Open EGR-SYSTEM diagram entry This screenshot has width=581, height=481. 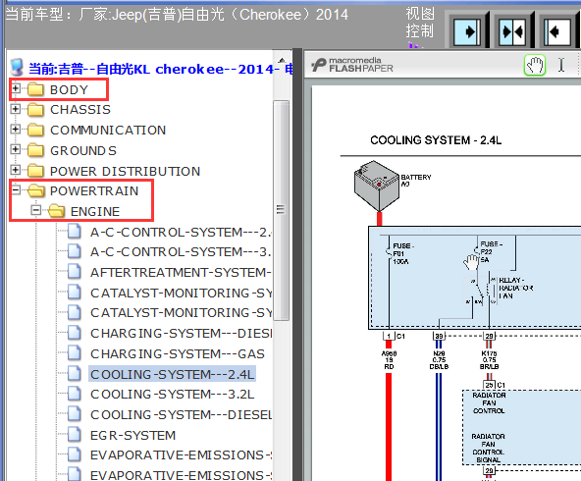click(133, 436)
